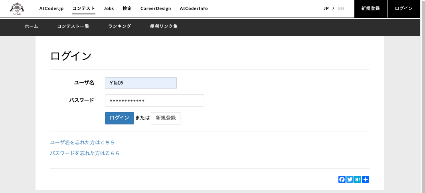Switch the language to JP

pyautogui.click(x=326, y=8)
